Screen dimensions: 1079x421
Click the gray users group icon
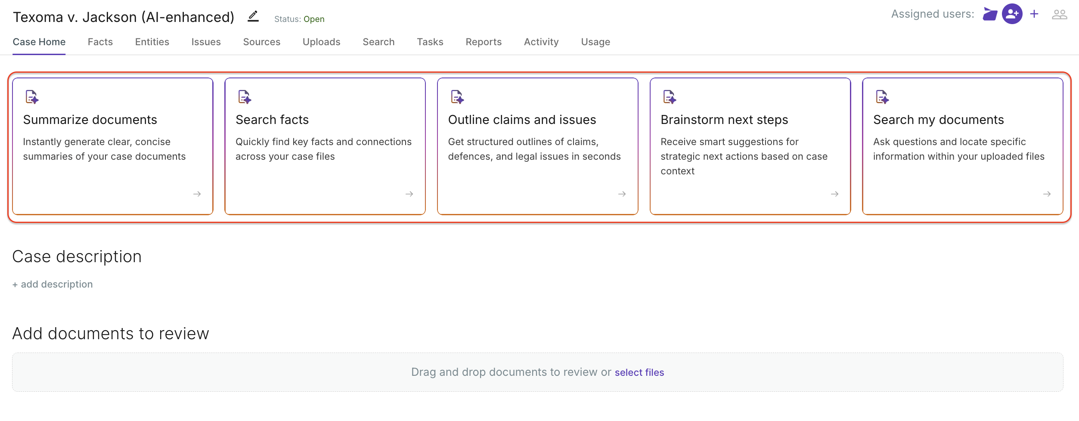coord(1059,15)
